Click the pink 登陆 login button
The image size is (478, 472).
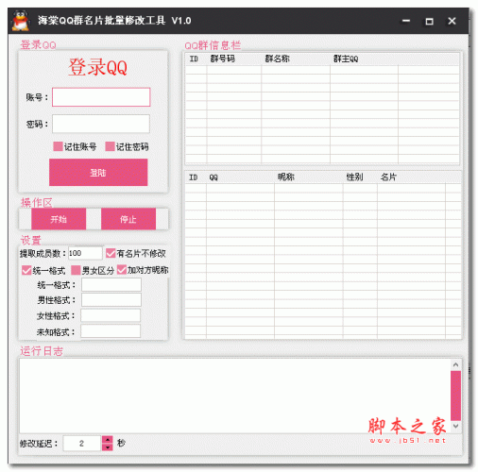(x=98, y=173)
